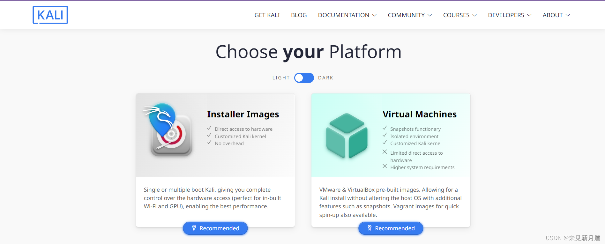Click 'Snapshots functionary' feature text
The height and width of the screenshot is (244, 605).
coord(415,129)
